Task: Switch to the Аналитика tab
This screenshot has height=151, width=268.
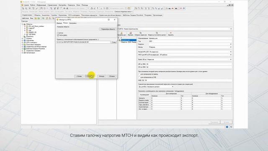Action: [x=46, y=15]
